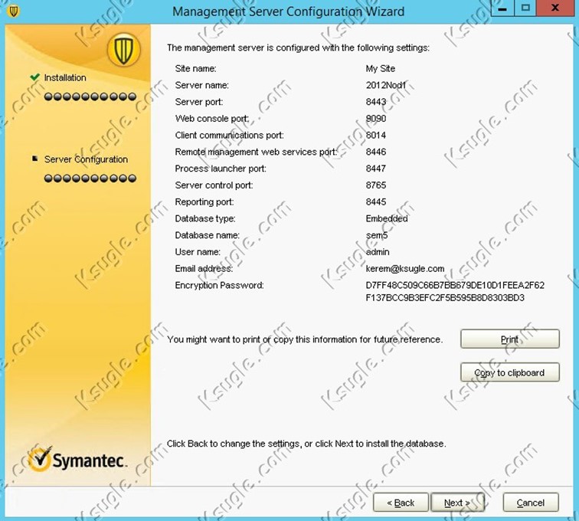Click the web console port value 9090
The image size is (579, 521).
pyautogui.click(x=376, y=118)
